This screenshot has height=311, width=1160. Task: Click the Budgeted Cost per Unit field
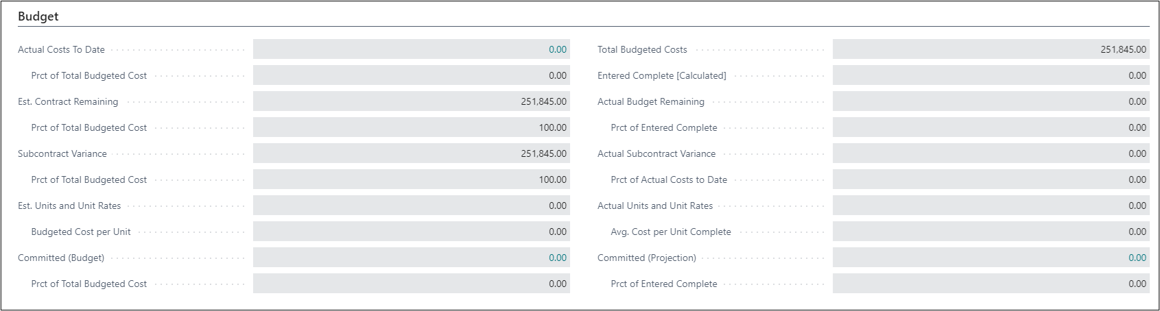click(x=411, y=232)
